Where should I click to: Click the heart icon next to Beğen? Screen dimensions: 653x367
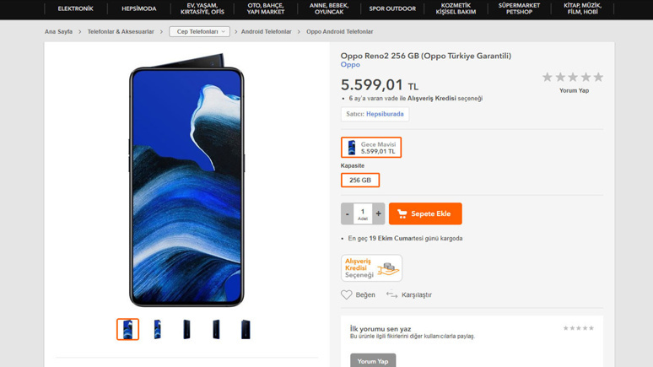(347, 294)
